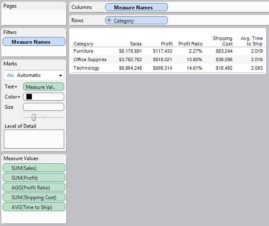Click the 2.016 time to ship cell
269x226 pixels.
[x=257, y=59]
